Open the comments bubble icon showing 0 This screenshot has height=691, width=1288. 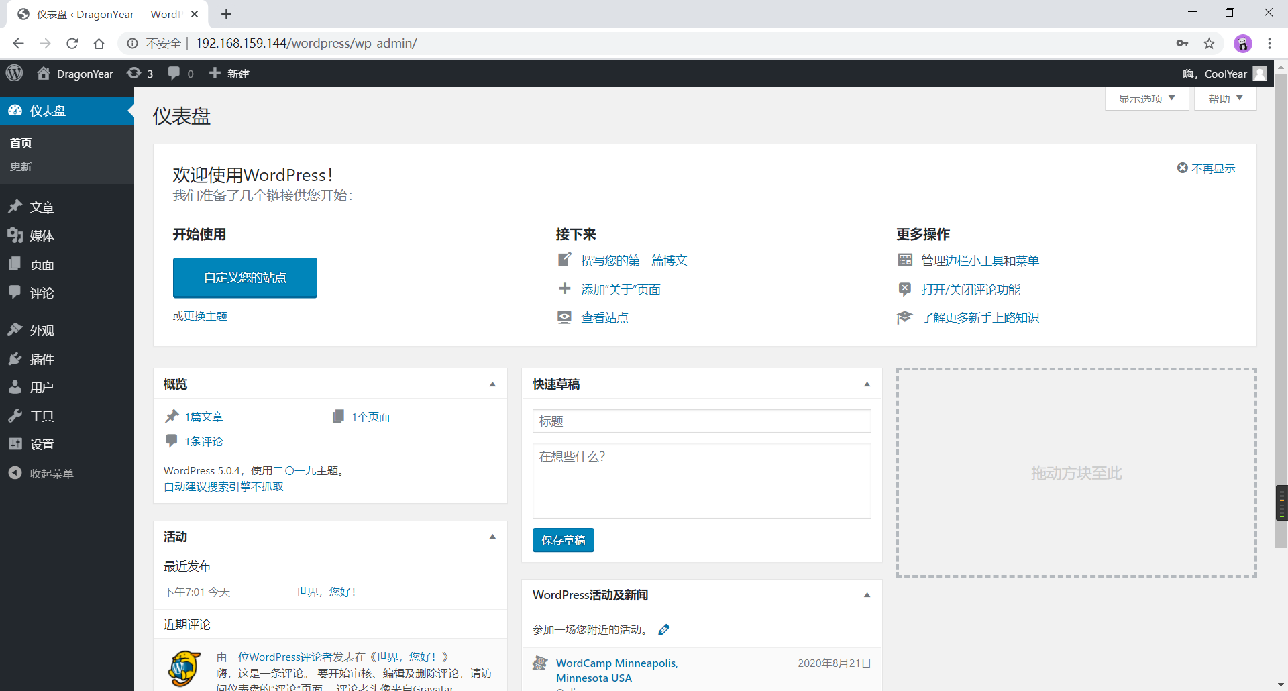pyautogui.click(x=180, y=73)
